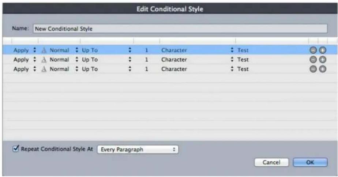Open the Character dropdown in the third row
Viewport: 338px width, 177px height.
197,69
